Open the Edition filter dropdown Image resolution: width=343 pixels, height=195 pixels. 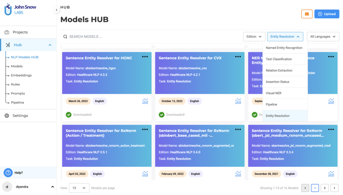point(254,36)
